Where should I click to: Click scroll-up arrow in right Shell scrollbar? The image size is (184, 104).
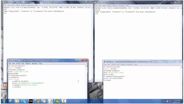pyautogui.click(x=181, y=8)
